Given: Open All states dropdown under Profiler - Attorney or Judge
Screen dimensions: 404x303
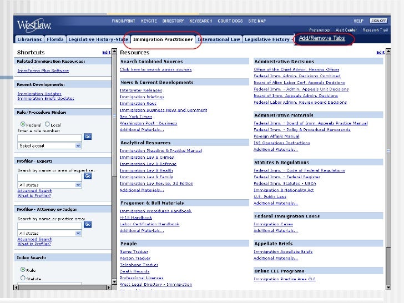Looking at the screenshot, I should pos(49,233).
